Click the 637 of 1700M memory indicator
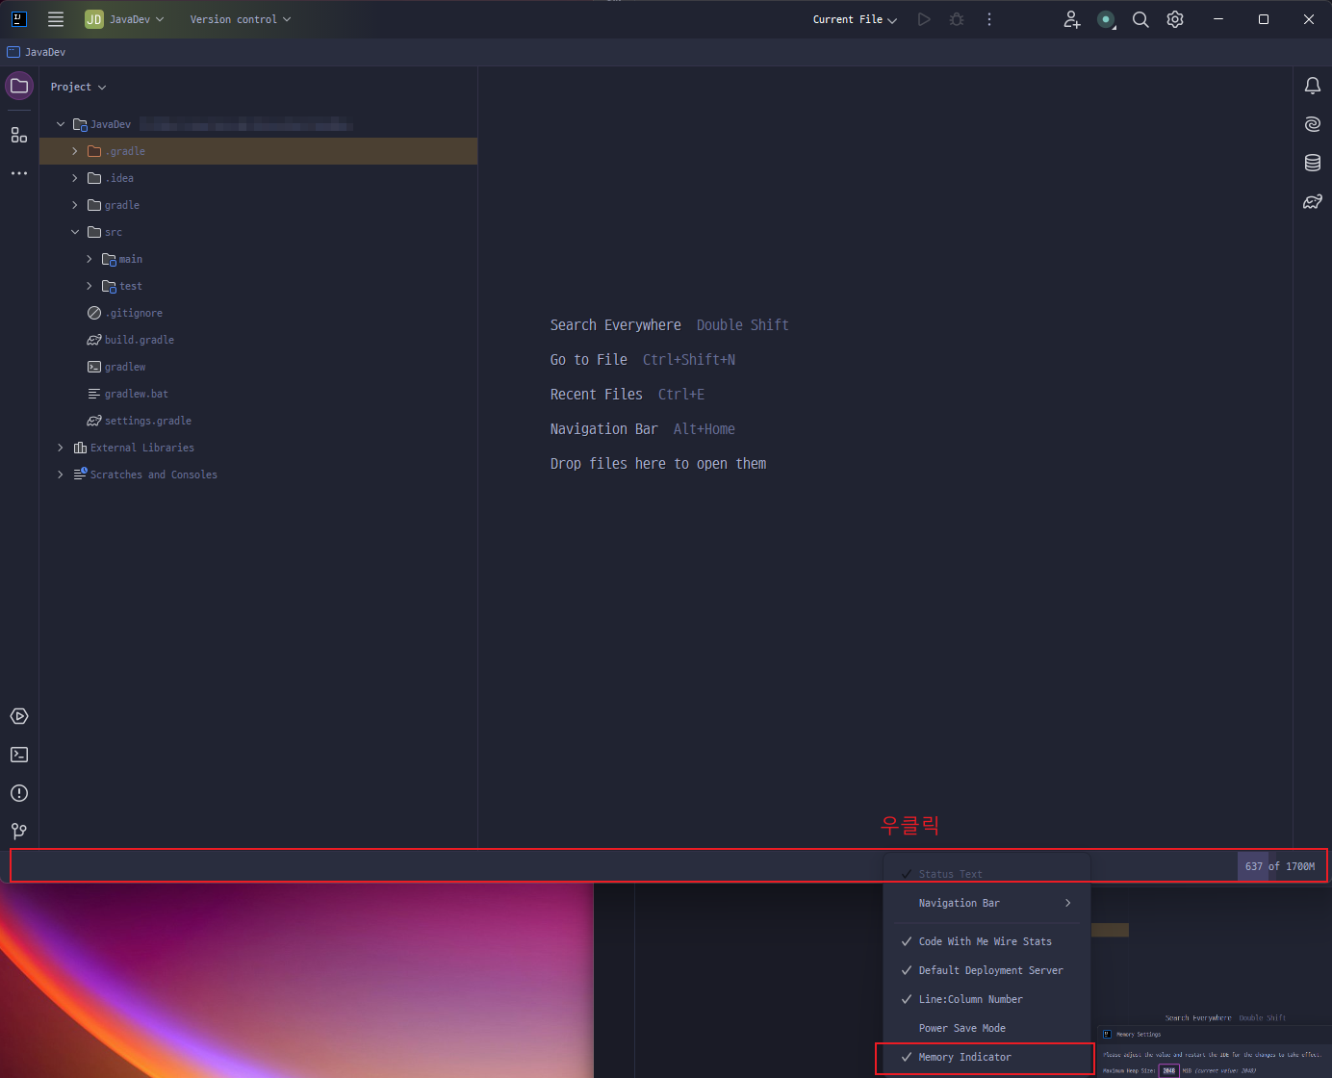Screen dimensions: 1332x1078 (1279, 866)
